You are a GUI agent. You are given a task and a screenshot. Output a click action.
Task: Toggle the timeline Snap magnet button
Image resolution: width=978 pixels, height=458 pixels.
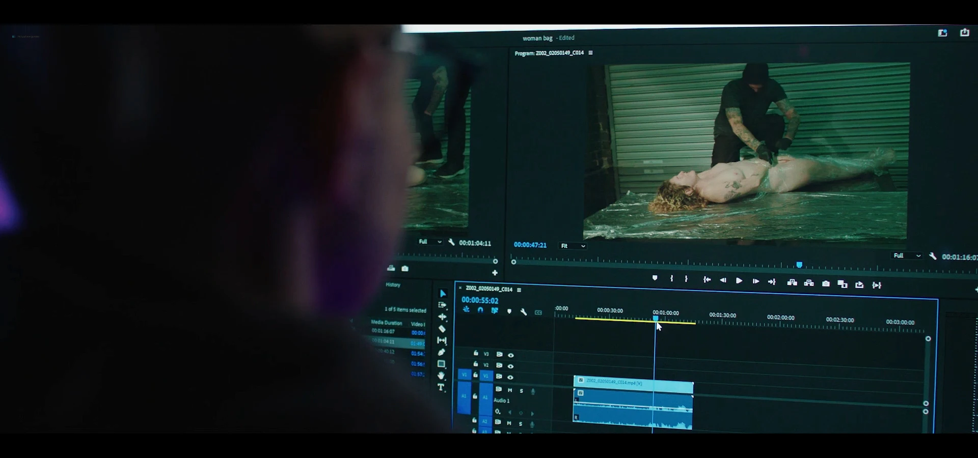[480, 310]
